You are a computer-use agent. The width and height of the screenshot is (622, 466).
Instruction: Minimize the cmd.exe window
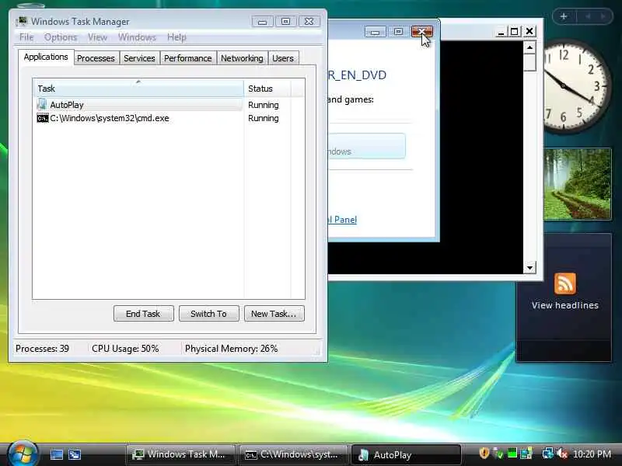[501, 31]
